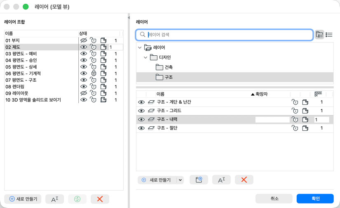Hide the 구조 - 그리드 layer

pos(141,111)
